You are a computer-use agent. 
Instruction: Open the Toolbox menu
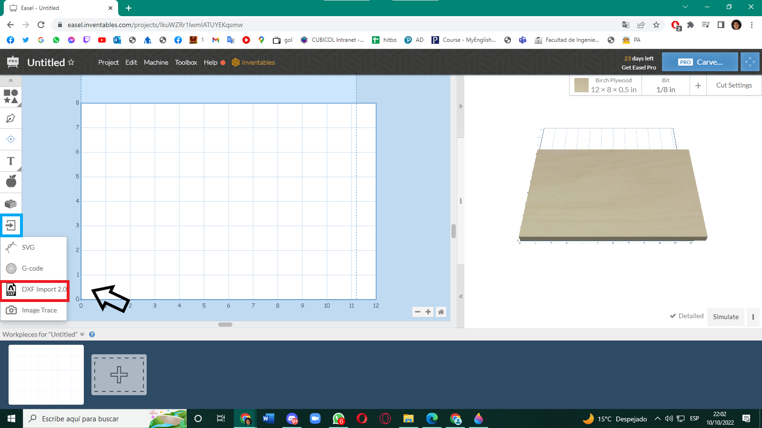(186, 62)
